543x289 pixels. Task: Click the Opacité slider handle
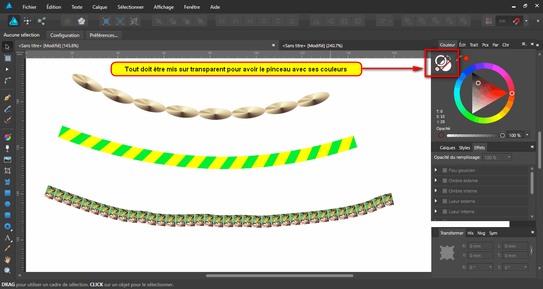pyautogui.click(x=502, y=135)
